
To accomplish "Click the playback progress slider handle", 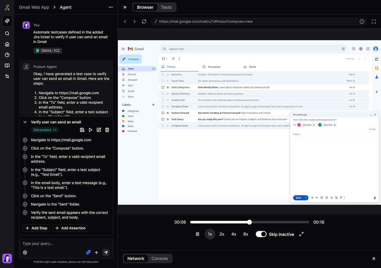I will [x=250, y=222].
